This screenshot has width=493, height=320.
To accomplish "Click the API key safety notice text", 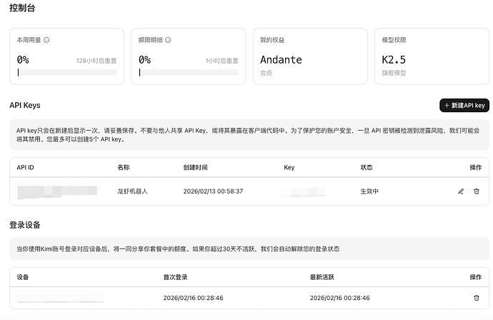I will tap(248, 135).
